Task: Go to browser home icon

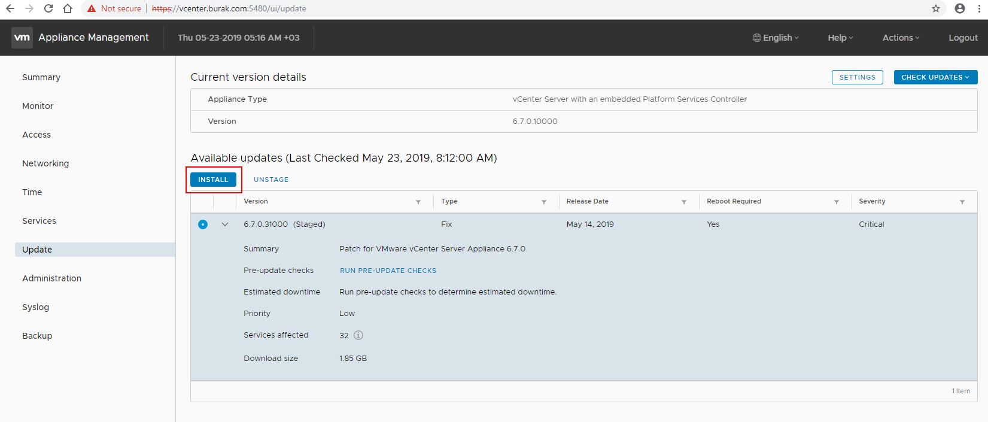Action: pyautogui.click(x=68, y=8)
